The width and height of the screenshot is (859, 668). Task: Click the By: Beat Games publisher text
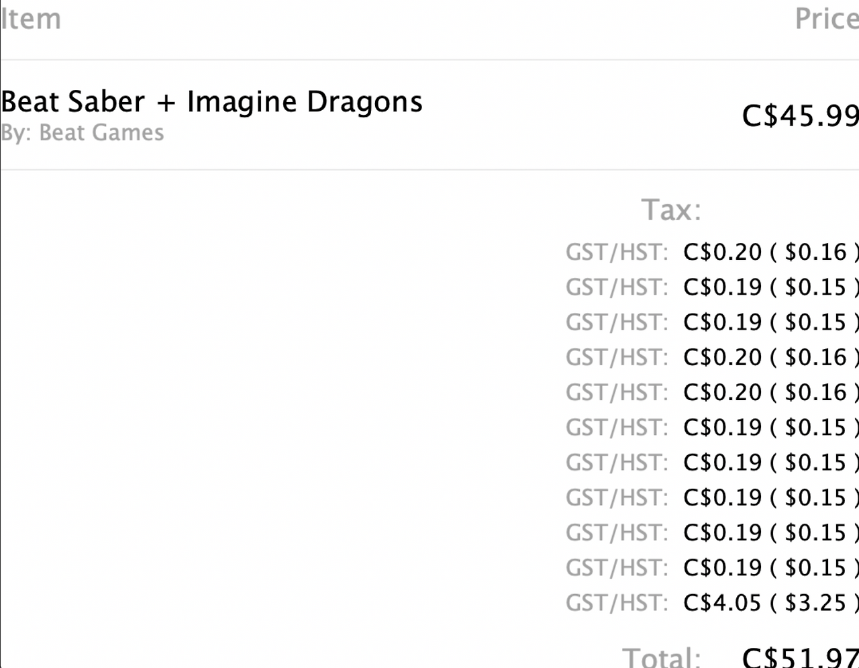click(82, 133)
